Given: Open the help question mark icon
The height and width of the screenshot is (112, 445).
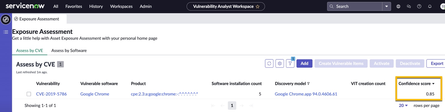Looking at the screenshot, I should pyautogui.click(x=419, y=6).
